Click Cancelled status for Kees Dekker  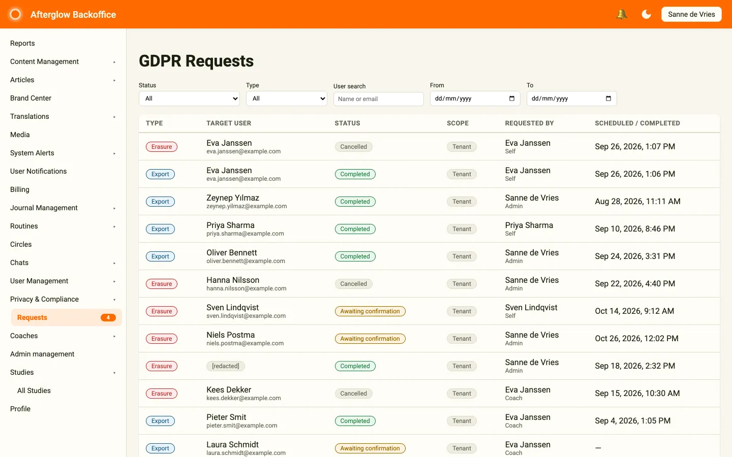(x=353, y=394)
